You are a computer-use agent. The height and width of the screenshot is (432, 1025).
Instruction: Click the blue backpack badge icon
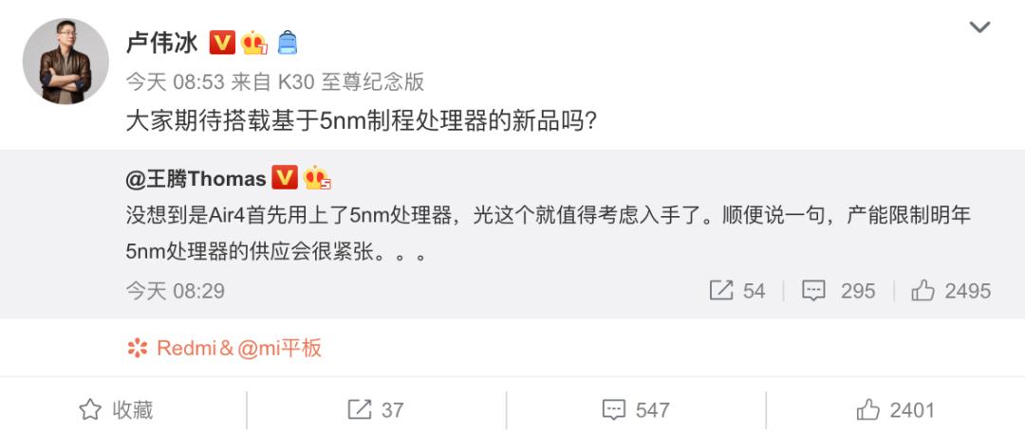pos(288,43)
